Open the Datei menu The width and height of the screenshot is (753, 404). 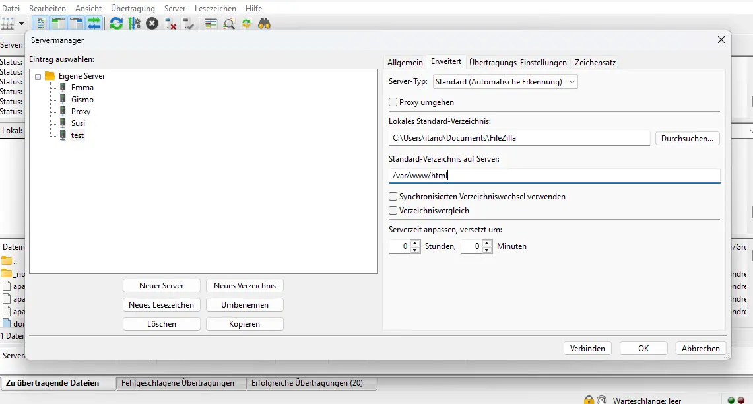coord(11,8)
